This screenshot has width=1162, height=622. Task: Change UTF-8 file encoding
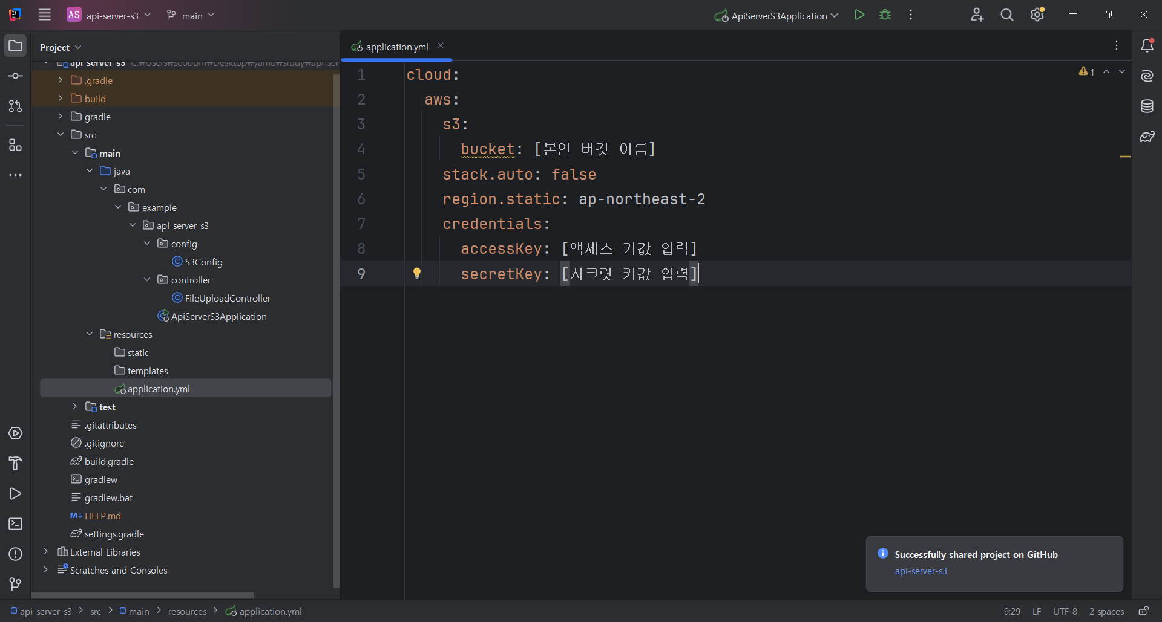(x=1065, y=612)
